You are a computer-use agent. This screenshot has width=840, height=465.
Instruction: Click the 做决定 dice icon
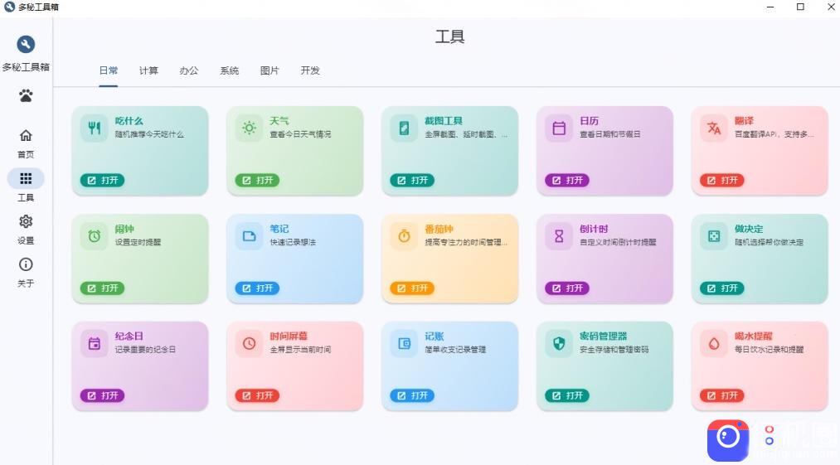pos(714,235)
